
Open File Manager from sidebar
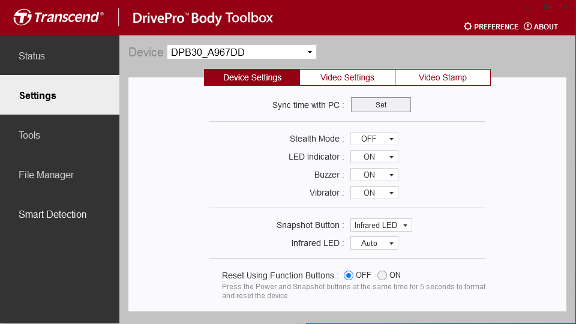59,175
